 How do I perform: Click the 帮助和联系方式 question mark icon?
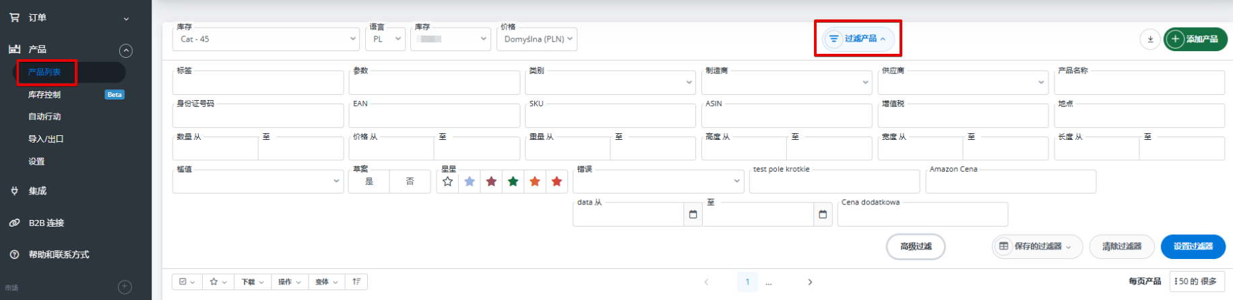coord(14,254)
